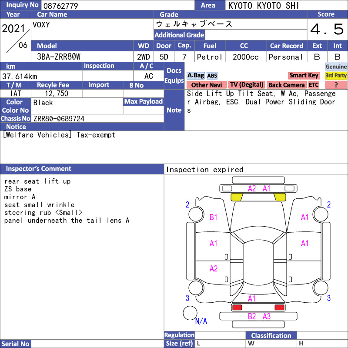Click the B1 damage mark on diagram
The image size is (348, 348).
coord(213,217)
